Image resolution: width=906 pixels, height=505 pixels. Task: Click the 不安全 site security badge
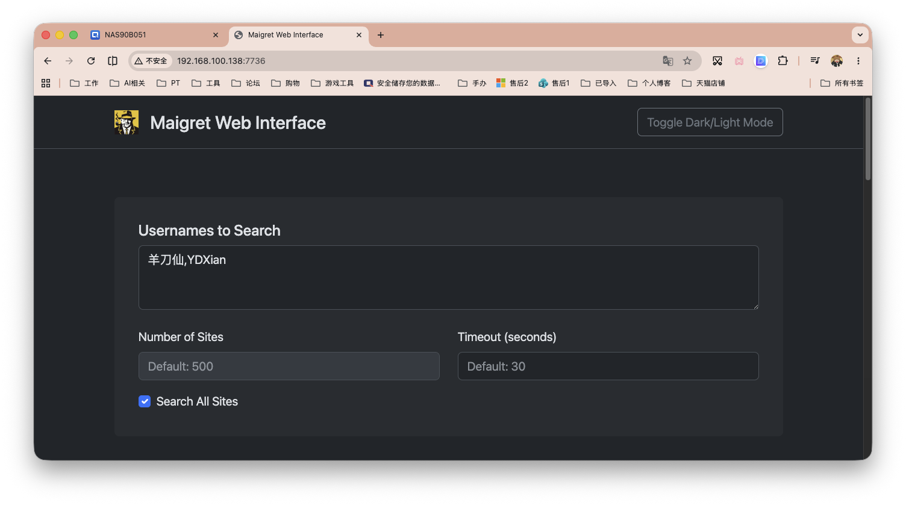(x=152, y=61)
